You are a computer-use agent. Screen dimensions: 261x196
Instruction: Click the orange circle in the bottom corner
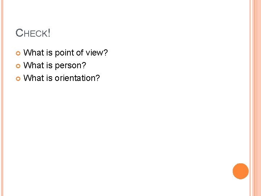[x=241, y=171]
